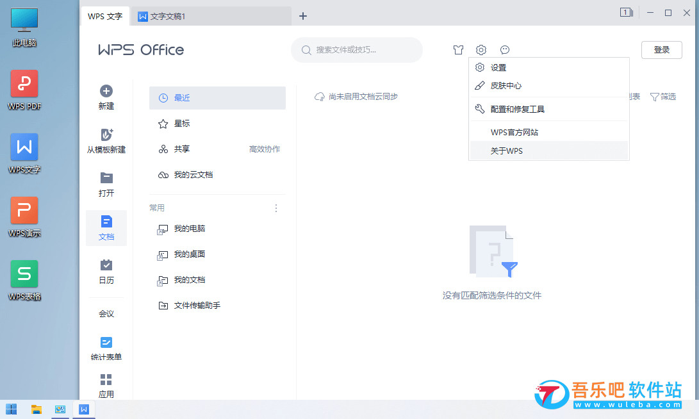This screenshot has height=419, width=699.
Task: Click the control panel taskbar icon
Action: (60, 409)
